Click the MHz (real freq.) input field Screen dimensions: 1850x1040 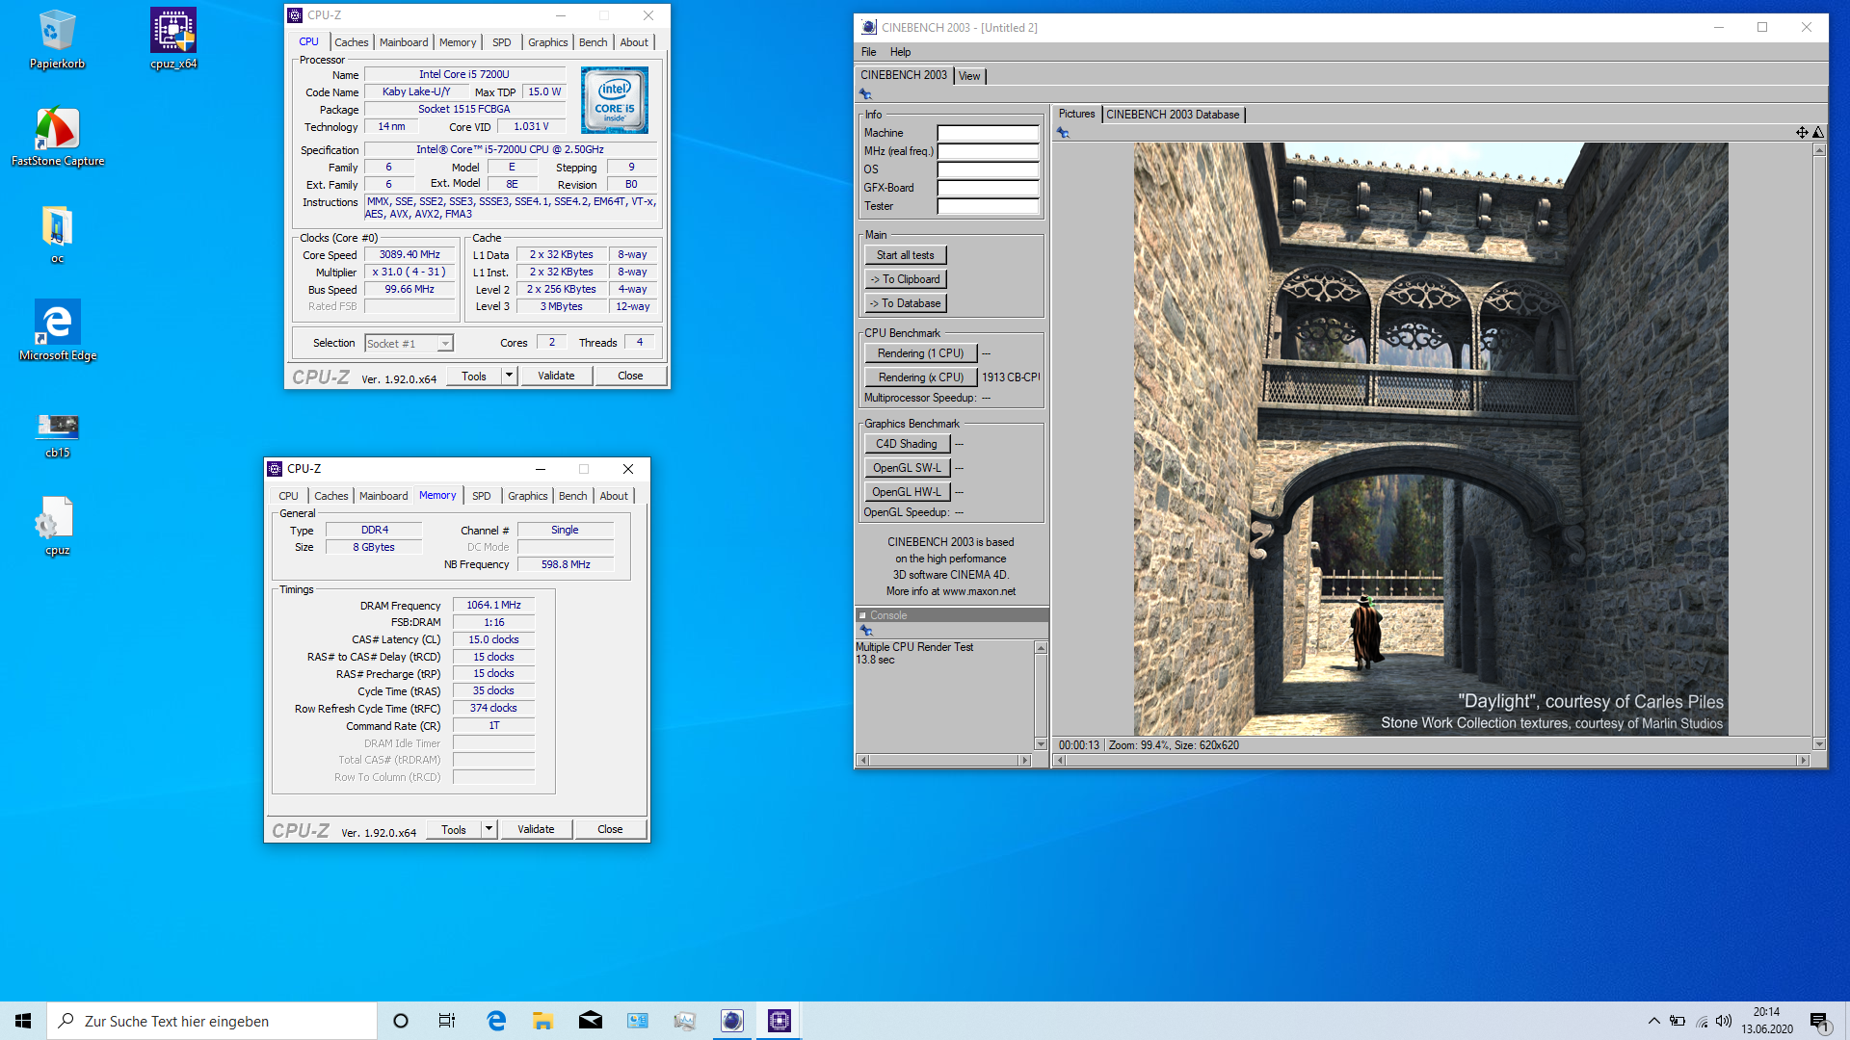(x=988, y=151)
